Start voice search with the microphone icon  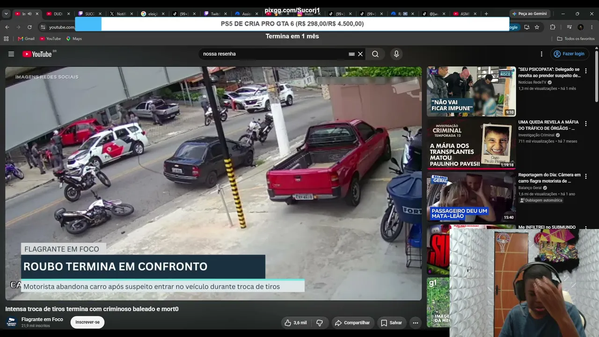coord(396,54)
